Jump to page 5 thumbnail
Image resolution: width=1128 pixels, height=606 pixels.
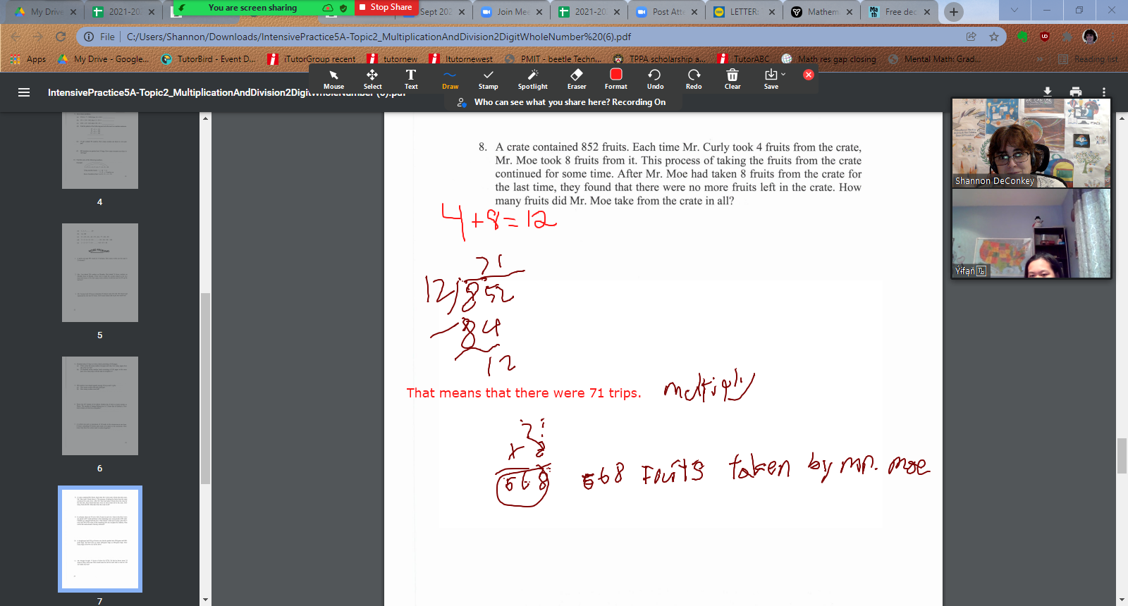pyautogui.click(x=100, y=273)
